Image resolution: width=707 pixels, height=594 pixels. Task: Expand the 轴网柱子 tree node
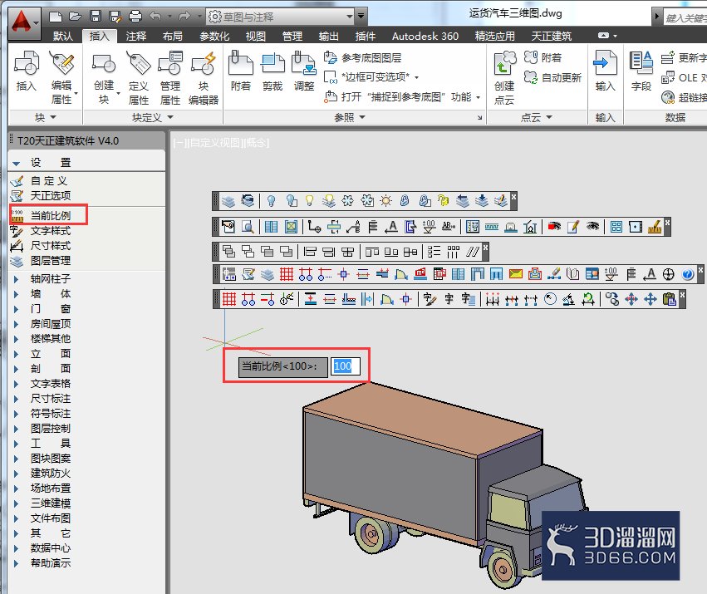tap(17, 279)
